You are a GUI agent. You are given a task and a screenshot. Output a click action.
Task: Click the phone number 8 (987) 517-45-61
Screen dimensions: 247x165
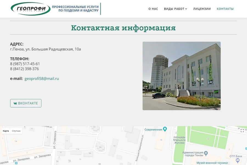click(25, 64)
